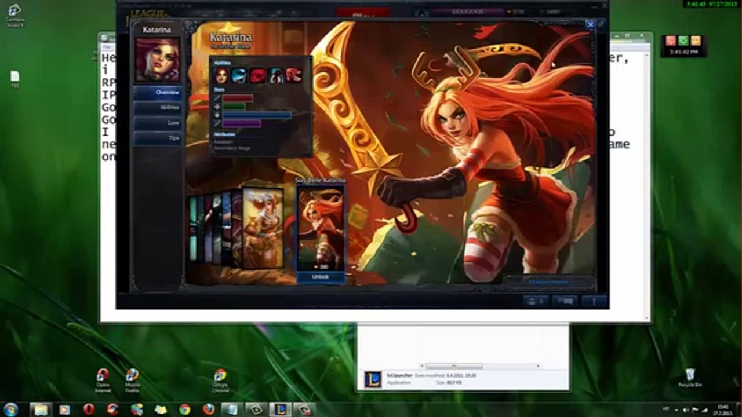Select the Slay Belle Katarina skin card

click(321, 228)
